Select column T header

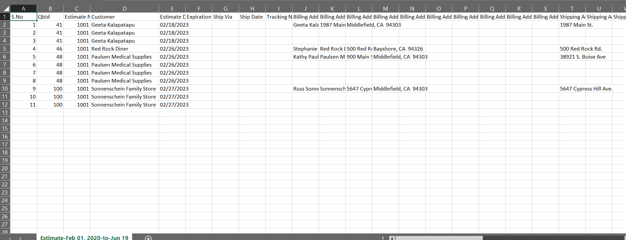[572, 9]
